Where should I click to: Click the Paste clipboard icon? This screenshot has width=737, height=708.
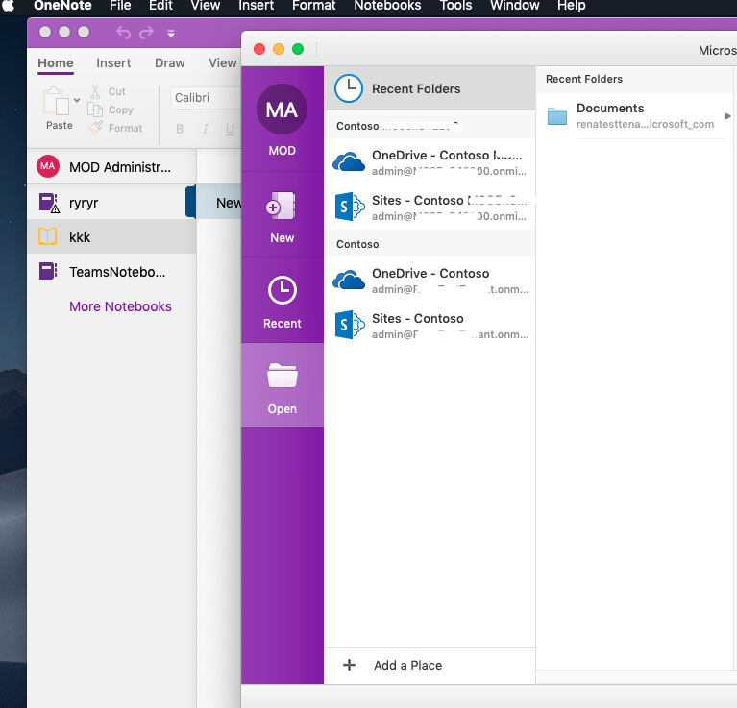point(56,101)
